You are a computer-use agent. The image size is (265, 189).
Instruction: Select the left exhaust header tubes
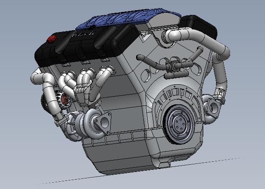[x=86, y=85]
